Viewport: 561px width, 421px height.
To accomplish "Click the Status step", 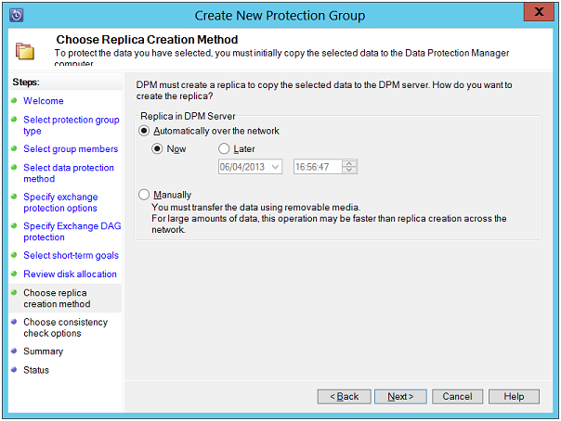I will point(36,370).
